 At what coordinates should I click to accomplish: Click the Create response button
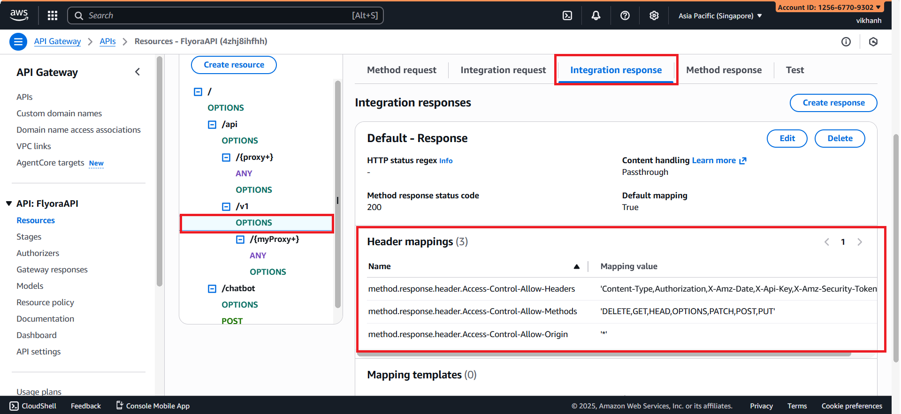(833, 103)
